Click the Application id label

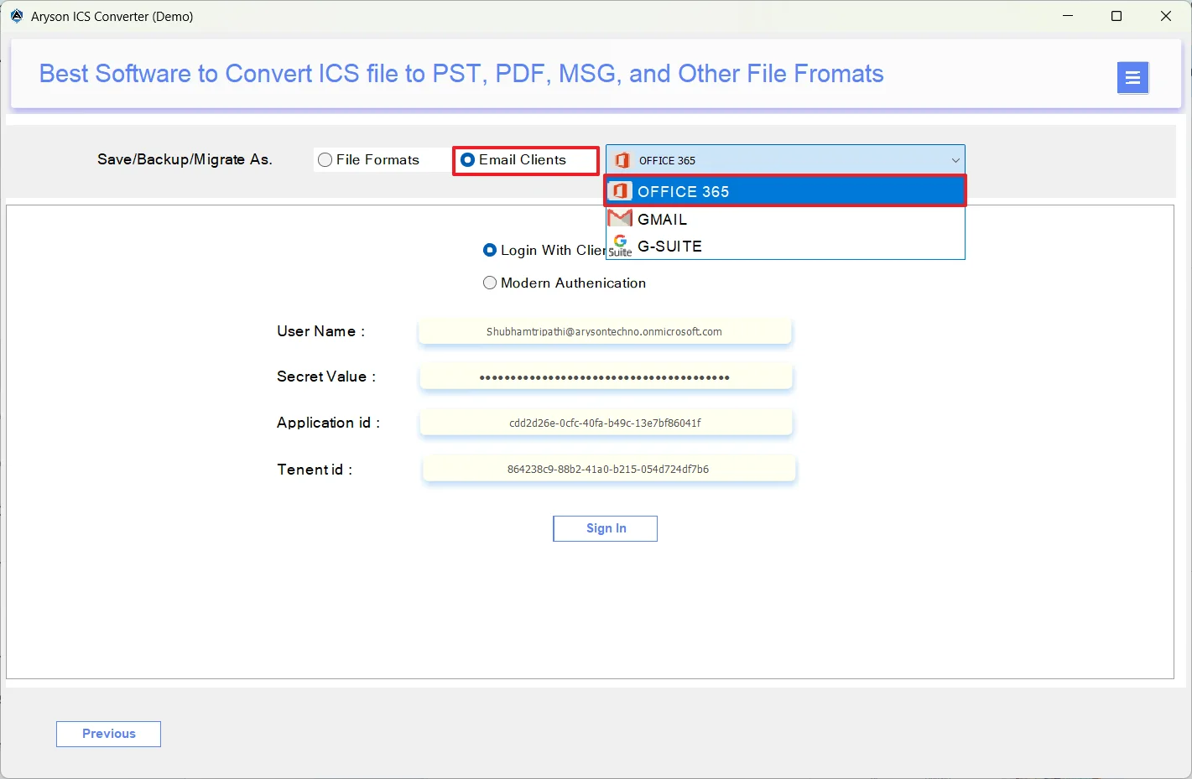click(328, 423)
